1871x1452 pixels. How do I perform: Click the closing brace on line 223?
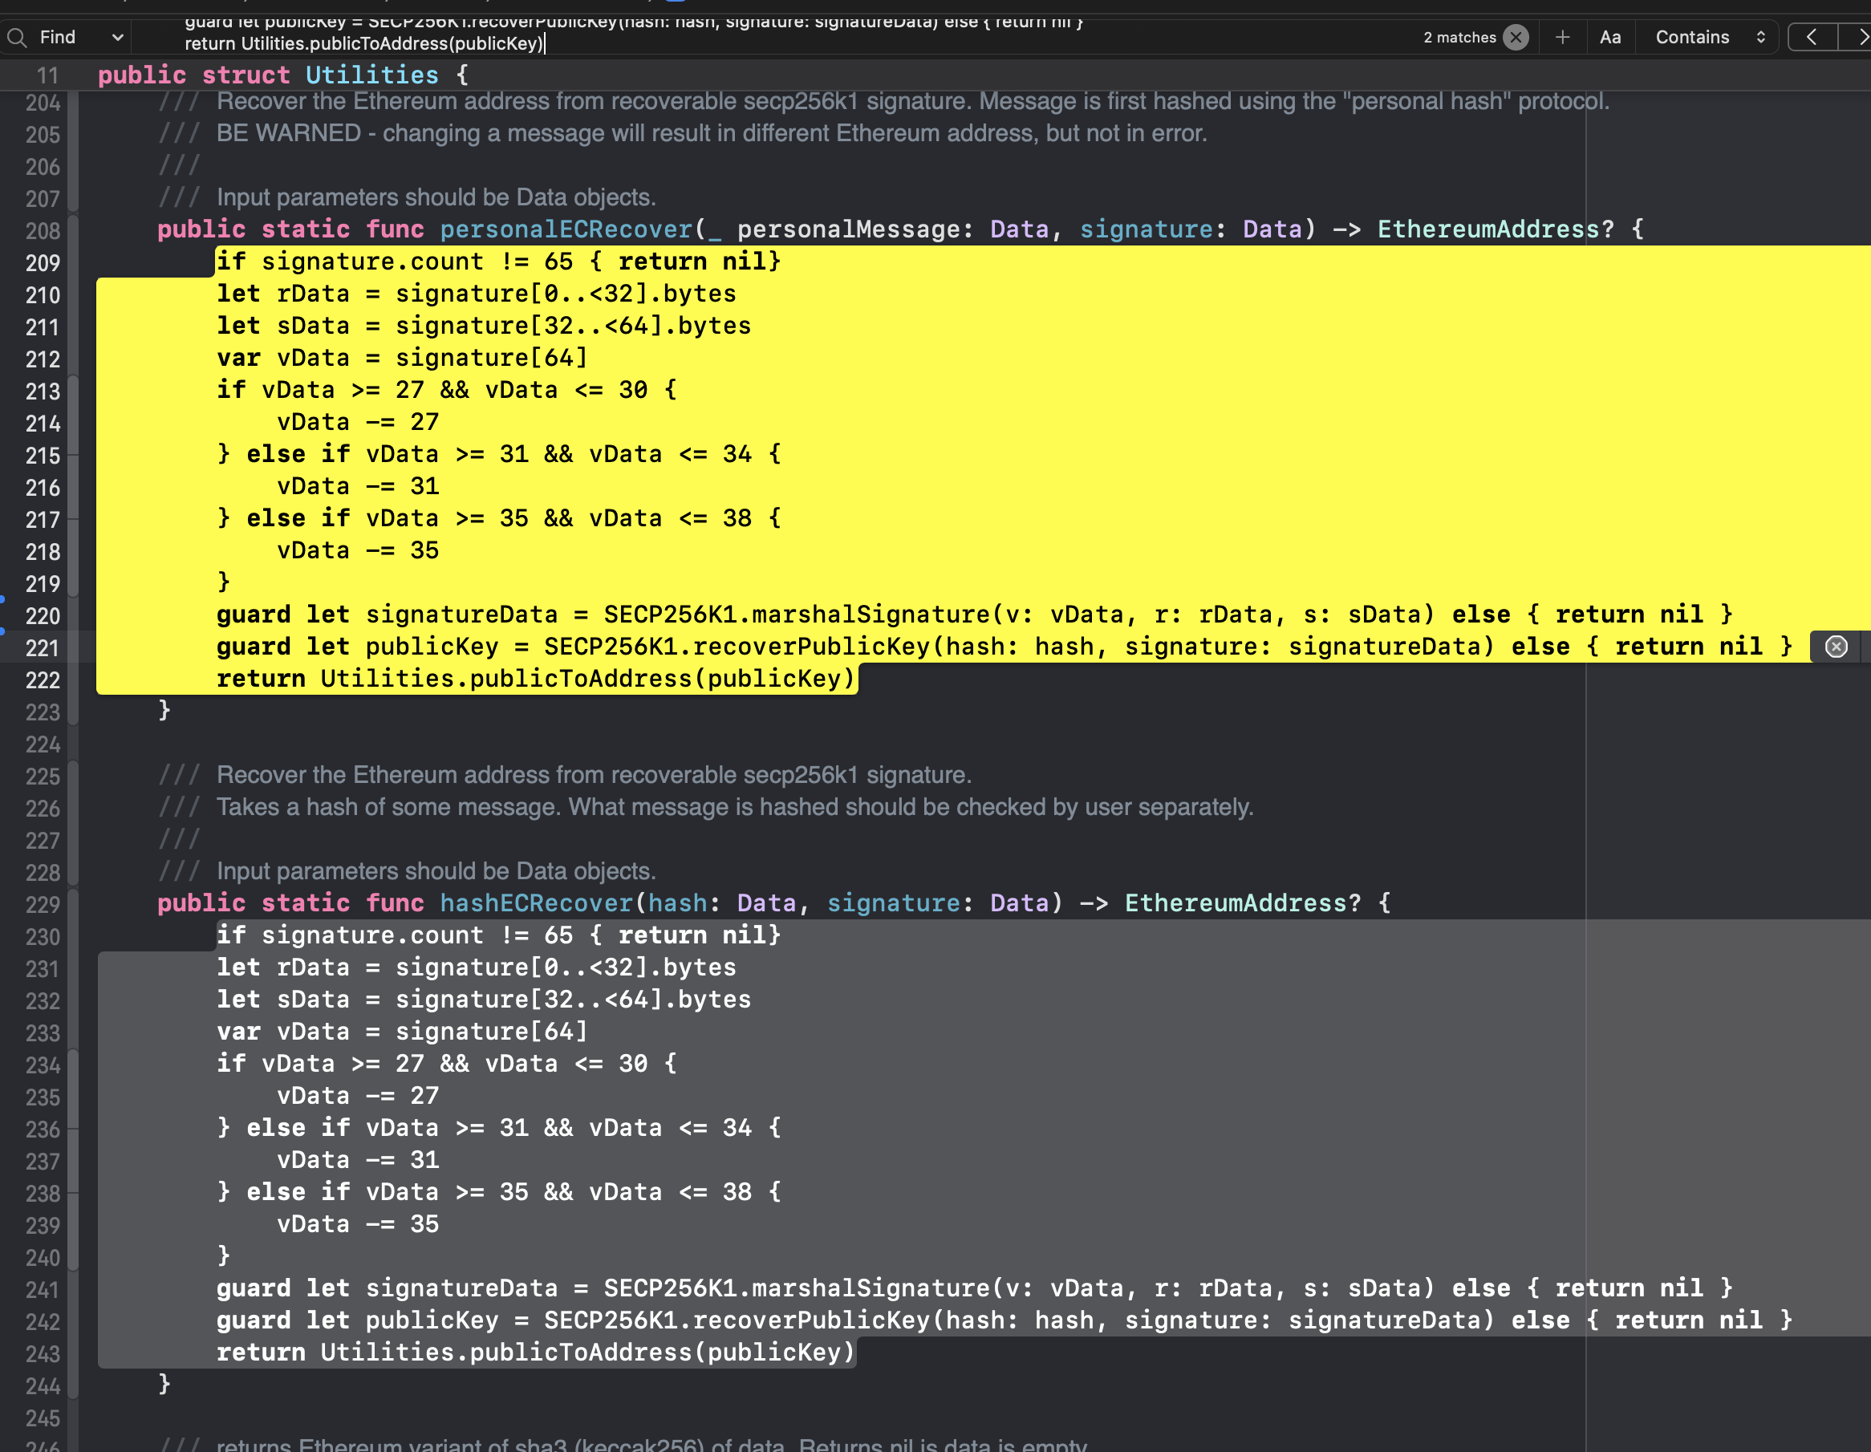click(x=164, y=710)
